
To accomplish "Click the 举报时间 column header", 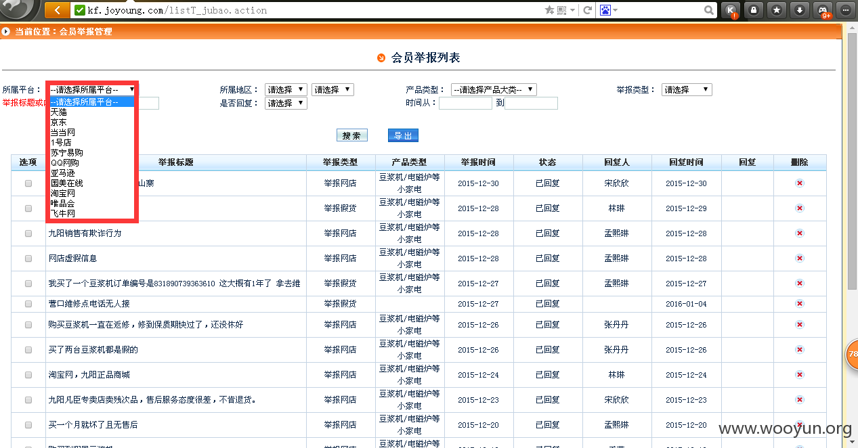I will pos(479,162).
